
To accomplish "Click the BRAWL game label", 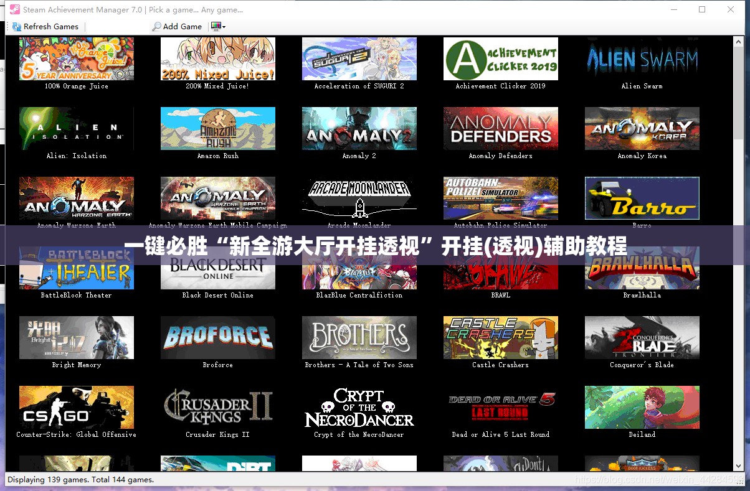I will click(x=501, y=295).
